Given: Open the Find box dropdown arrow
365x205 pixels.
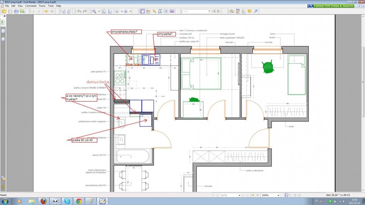Looking at the screenshot, I should tap(209, 11).
